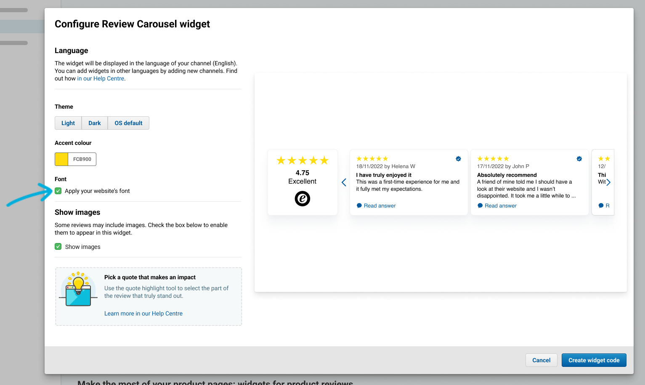Click the eKomi seal logo icon
645x385 pixels.
tap(302, 198)
